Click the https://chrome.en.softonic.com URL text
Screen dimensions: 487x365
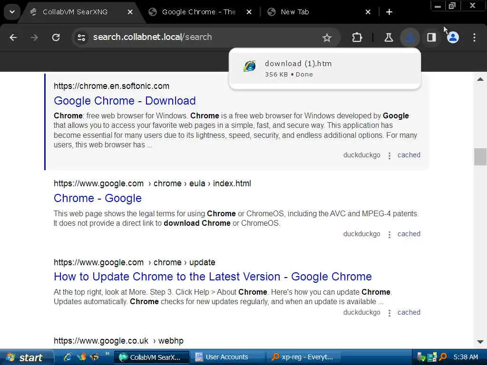tap(111, 86)
